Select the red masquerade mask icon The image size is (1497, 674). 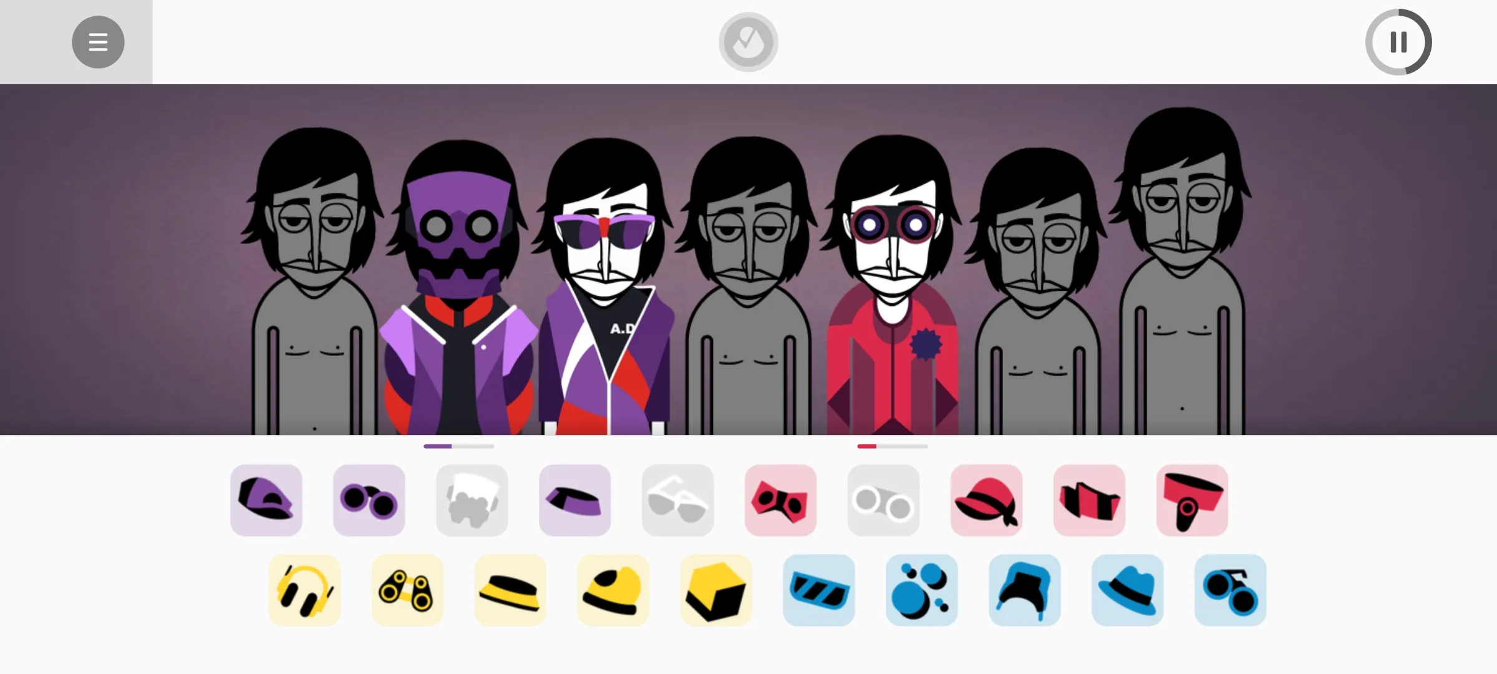click(781, 500)
